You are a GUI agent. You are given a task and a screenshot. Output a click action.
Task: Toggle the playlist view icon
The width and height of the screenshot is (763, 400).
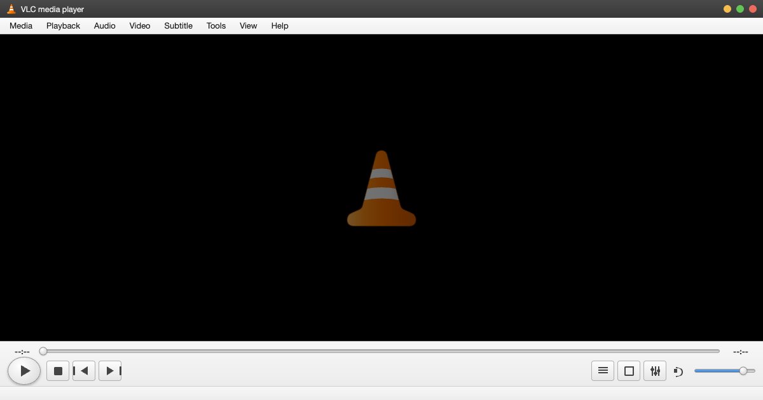[x=603, y=371]
